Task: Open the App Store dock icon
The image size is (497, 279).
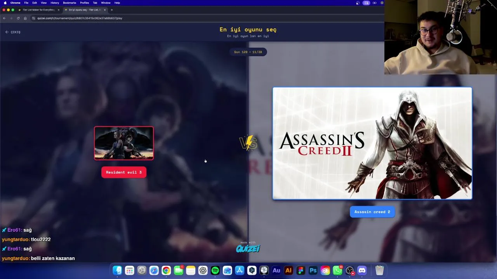Action: click(x=240, y=270)
